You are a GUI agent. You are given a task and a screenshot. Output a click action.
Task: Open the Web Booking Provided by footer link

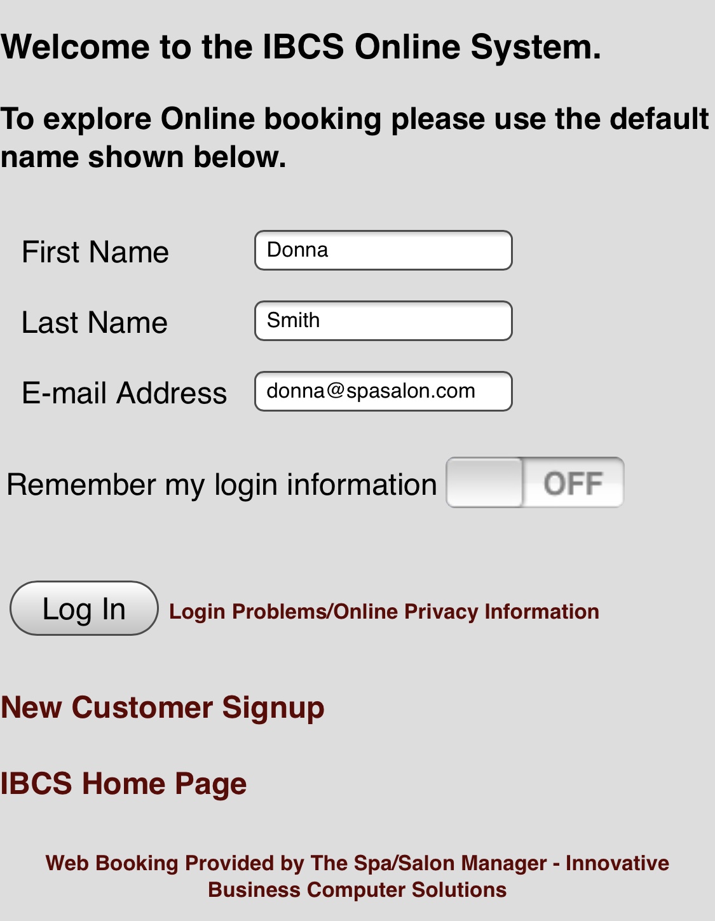click(x=357, y=863)
